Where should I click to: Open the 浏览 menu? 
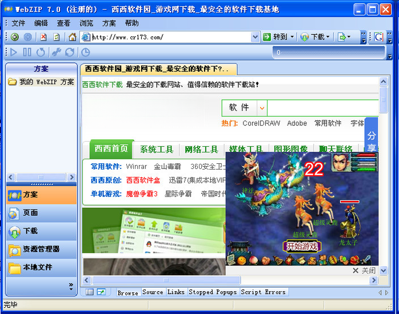[x=86, y=23]
